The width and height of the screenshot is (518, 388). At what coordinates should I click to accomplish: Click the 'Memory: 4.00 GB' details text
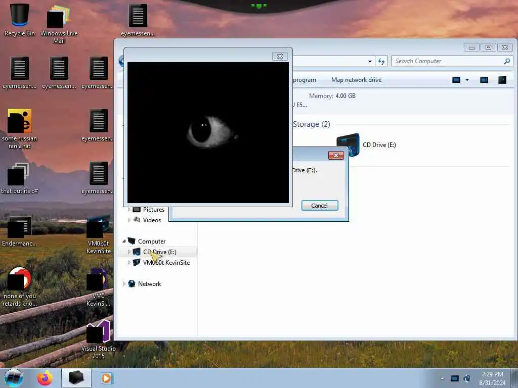tap(332, 96)
